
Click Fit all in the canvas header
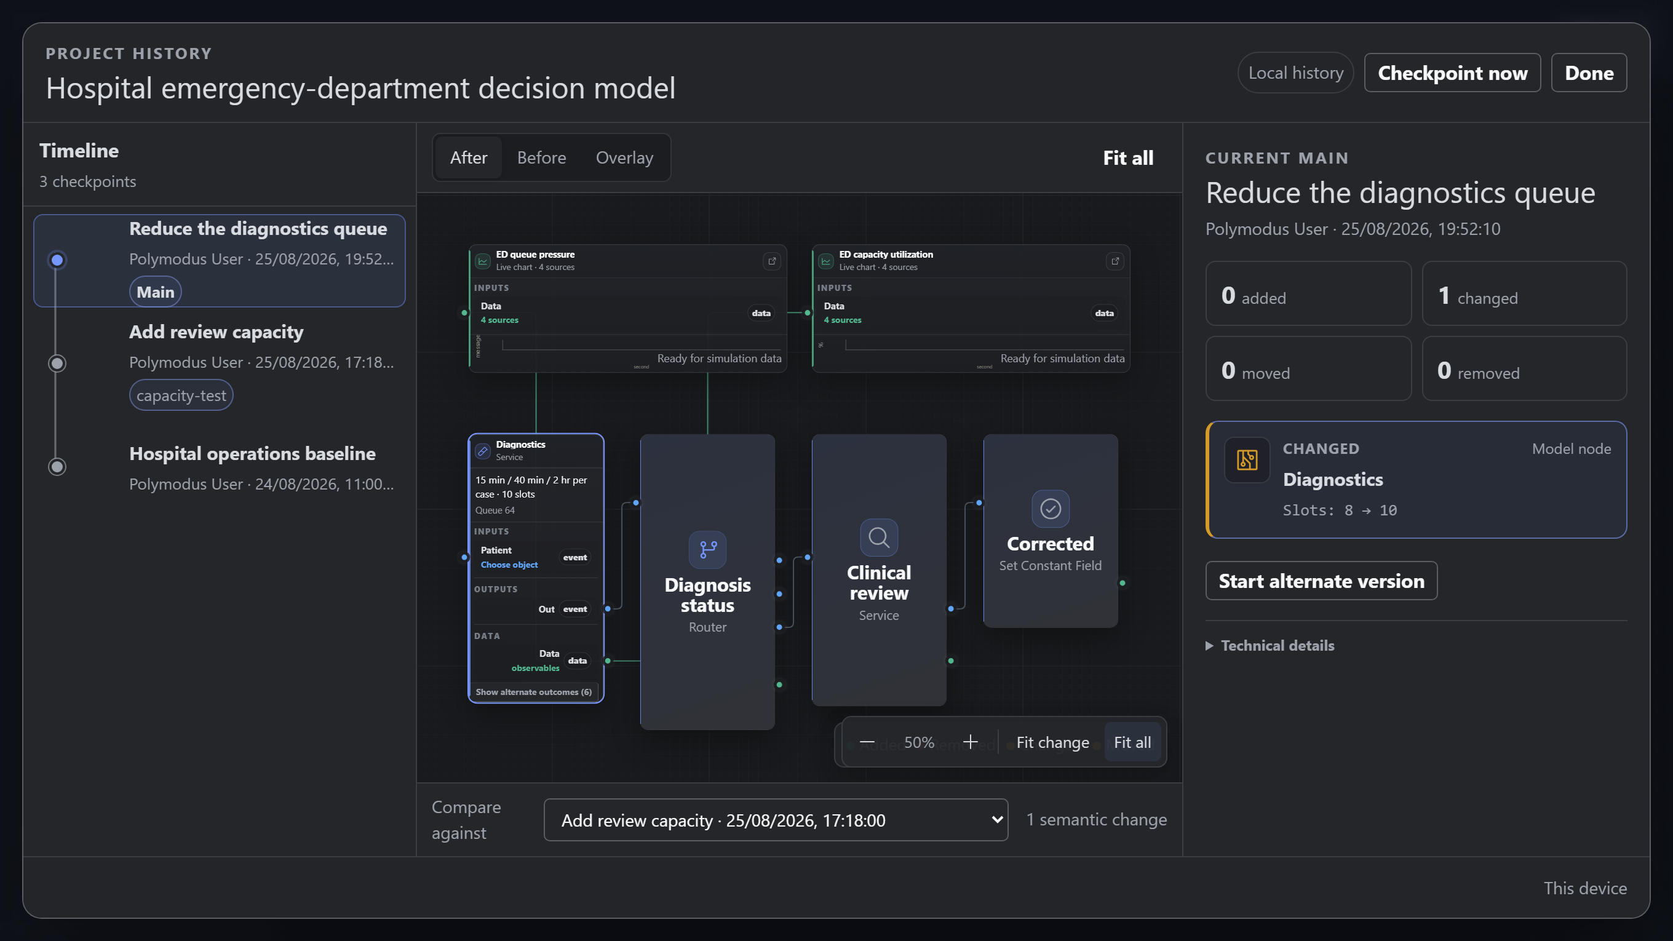pyautogui.click(x=1128, y=158)
